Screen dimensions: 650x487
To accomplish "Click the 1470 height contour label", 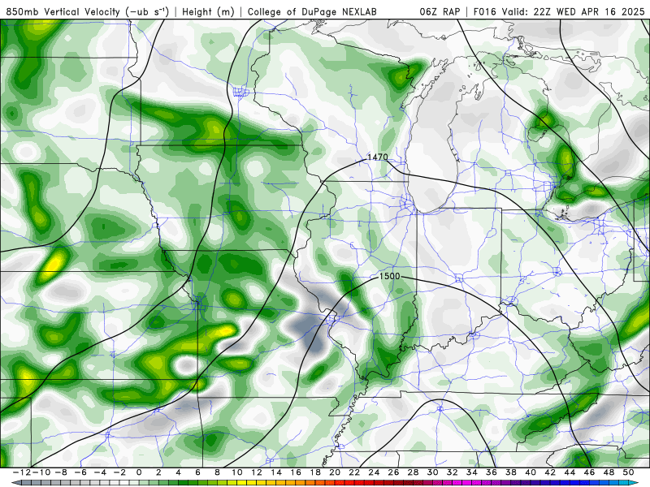I will (378, 157).
